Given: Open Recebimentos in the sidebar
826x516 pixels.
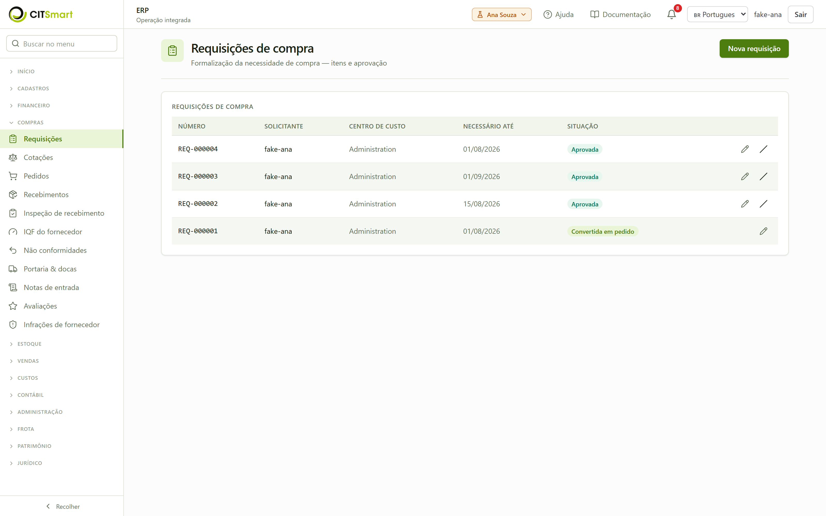Looking at the screenshot, I should click(61, 195).
